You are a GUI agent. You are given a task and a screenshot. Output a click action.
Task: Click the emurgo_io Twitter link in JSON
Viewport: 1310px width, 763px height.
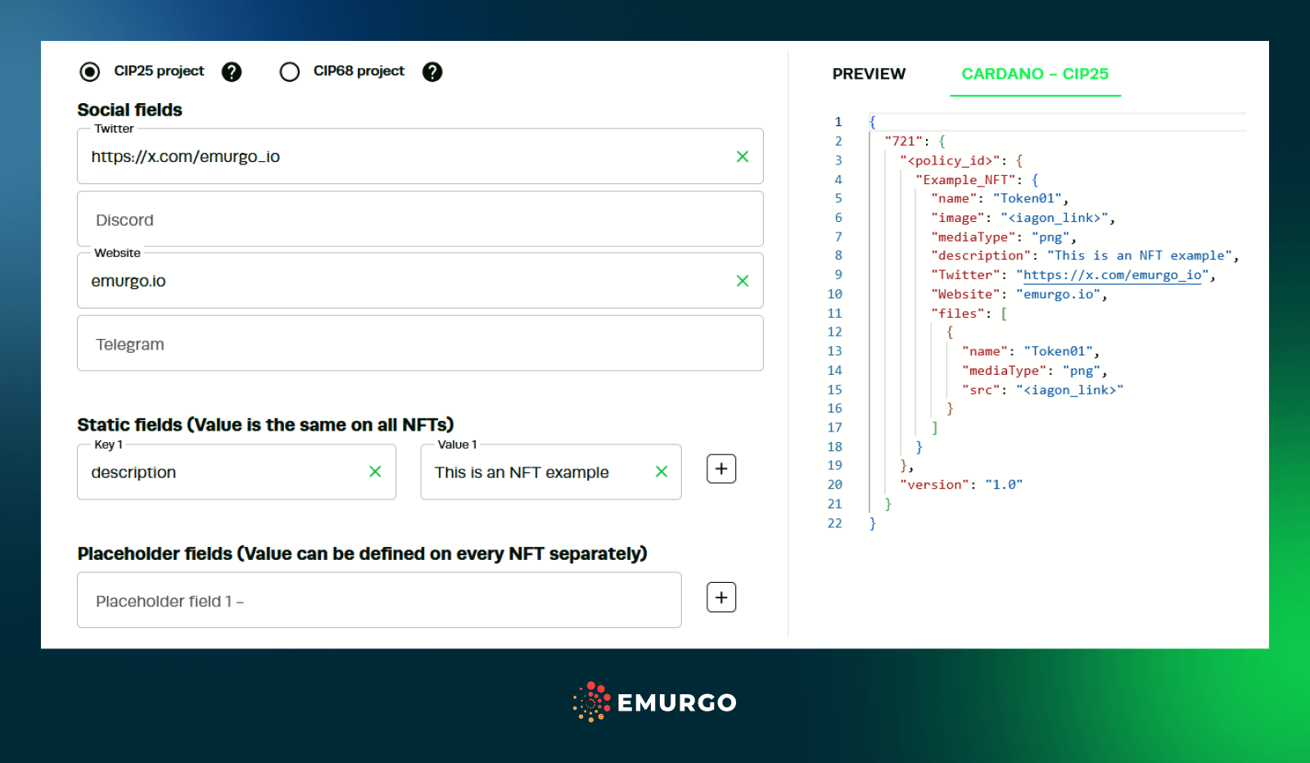click(1111, 275)
